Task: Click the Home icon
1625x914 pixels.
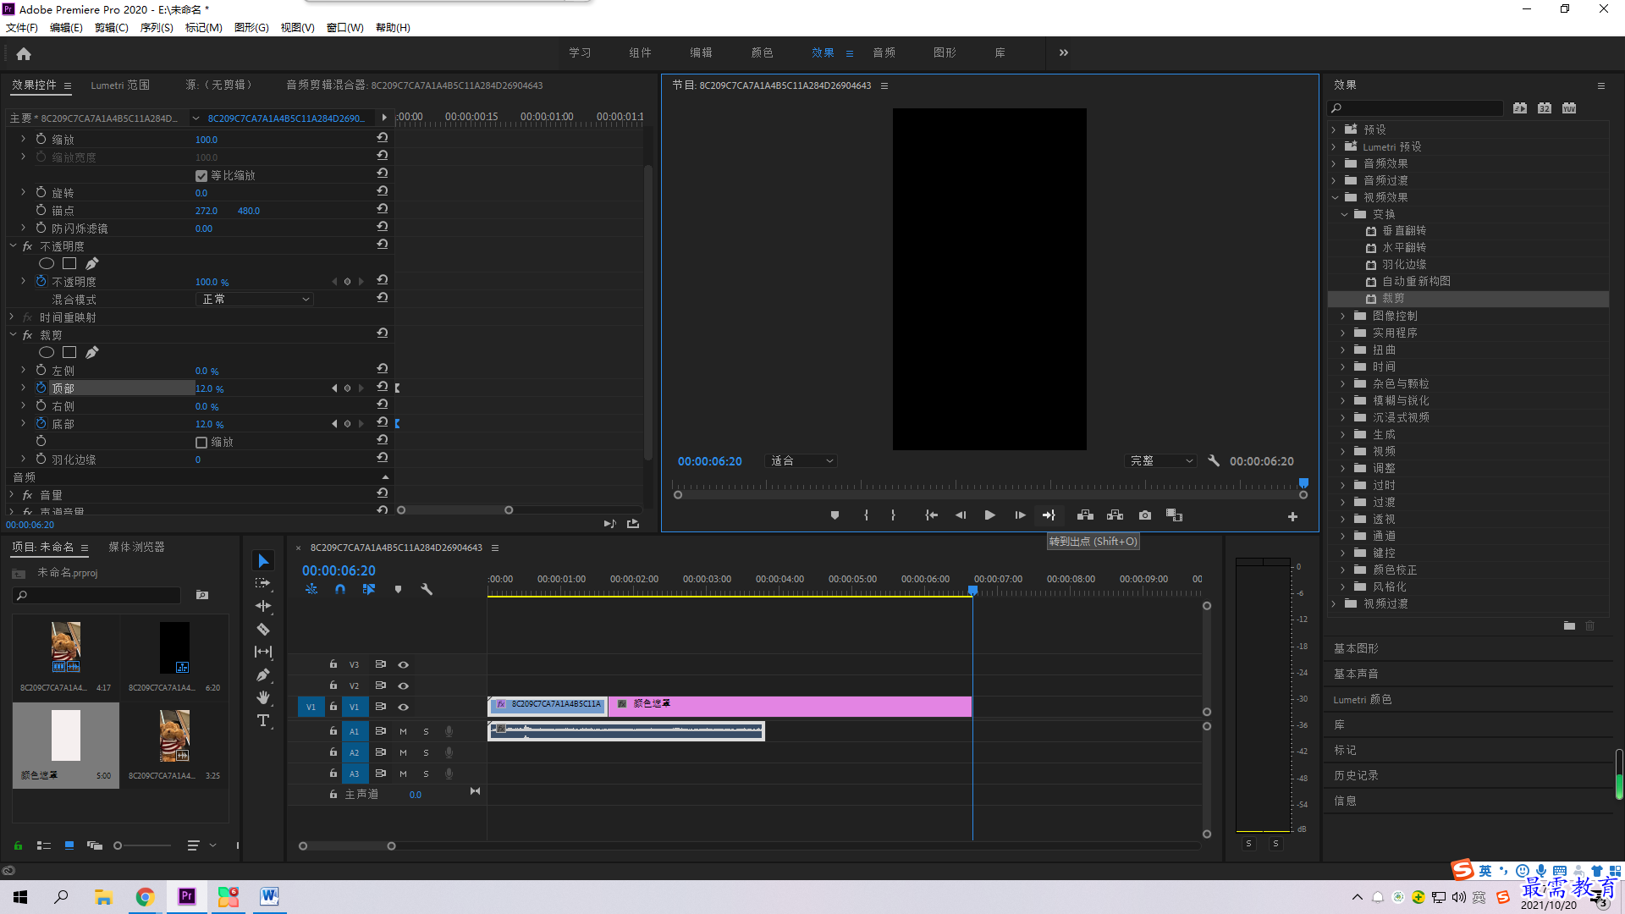Action: pyautogui.click(x=24, y=53)
